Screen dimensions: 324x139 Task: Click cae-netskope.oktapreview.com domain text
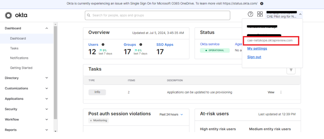[270, 40]
